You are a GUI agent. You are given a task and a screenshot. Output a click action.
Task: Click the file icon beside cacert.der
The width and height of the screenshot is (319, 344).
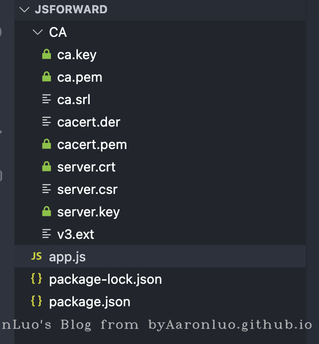coord(46,122)
